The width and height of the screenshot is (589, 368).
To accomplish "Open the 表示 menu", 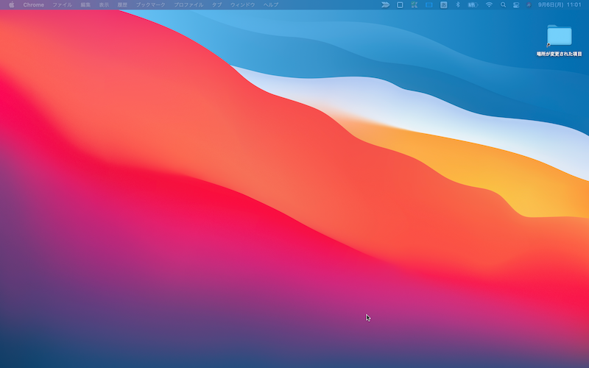I will pos(104,5).
